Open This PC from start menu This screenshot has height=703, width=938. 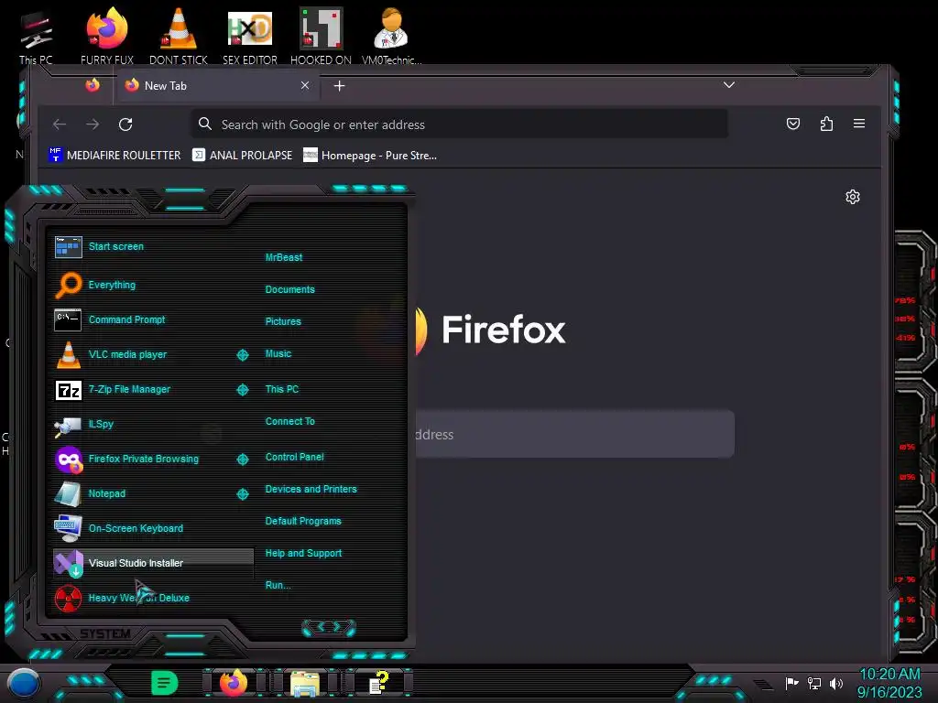(282, 389)
